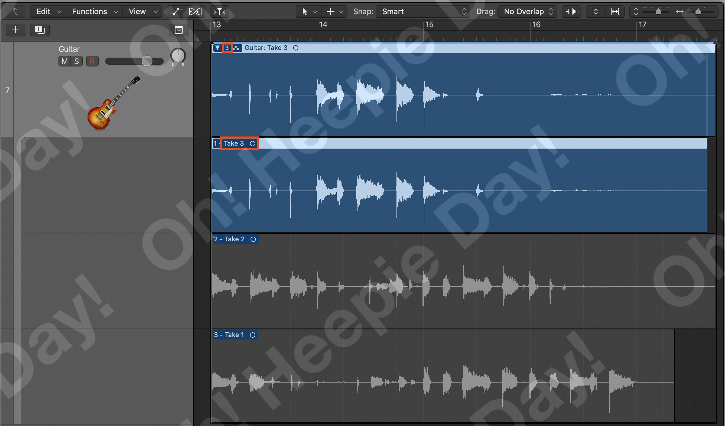Select the Take 3 lane header
725x426 pixels.
459,144
